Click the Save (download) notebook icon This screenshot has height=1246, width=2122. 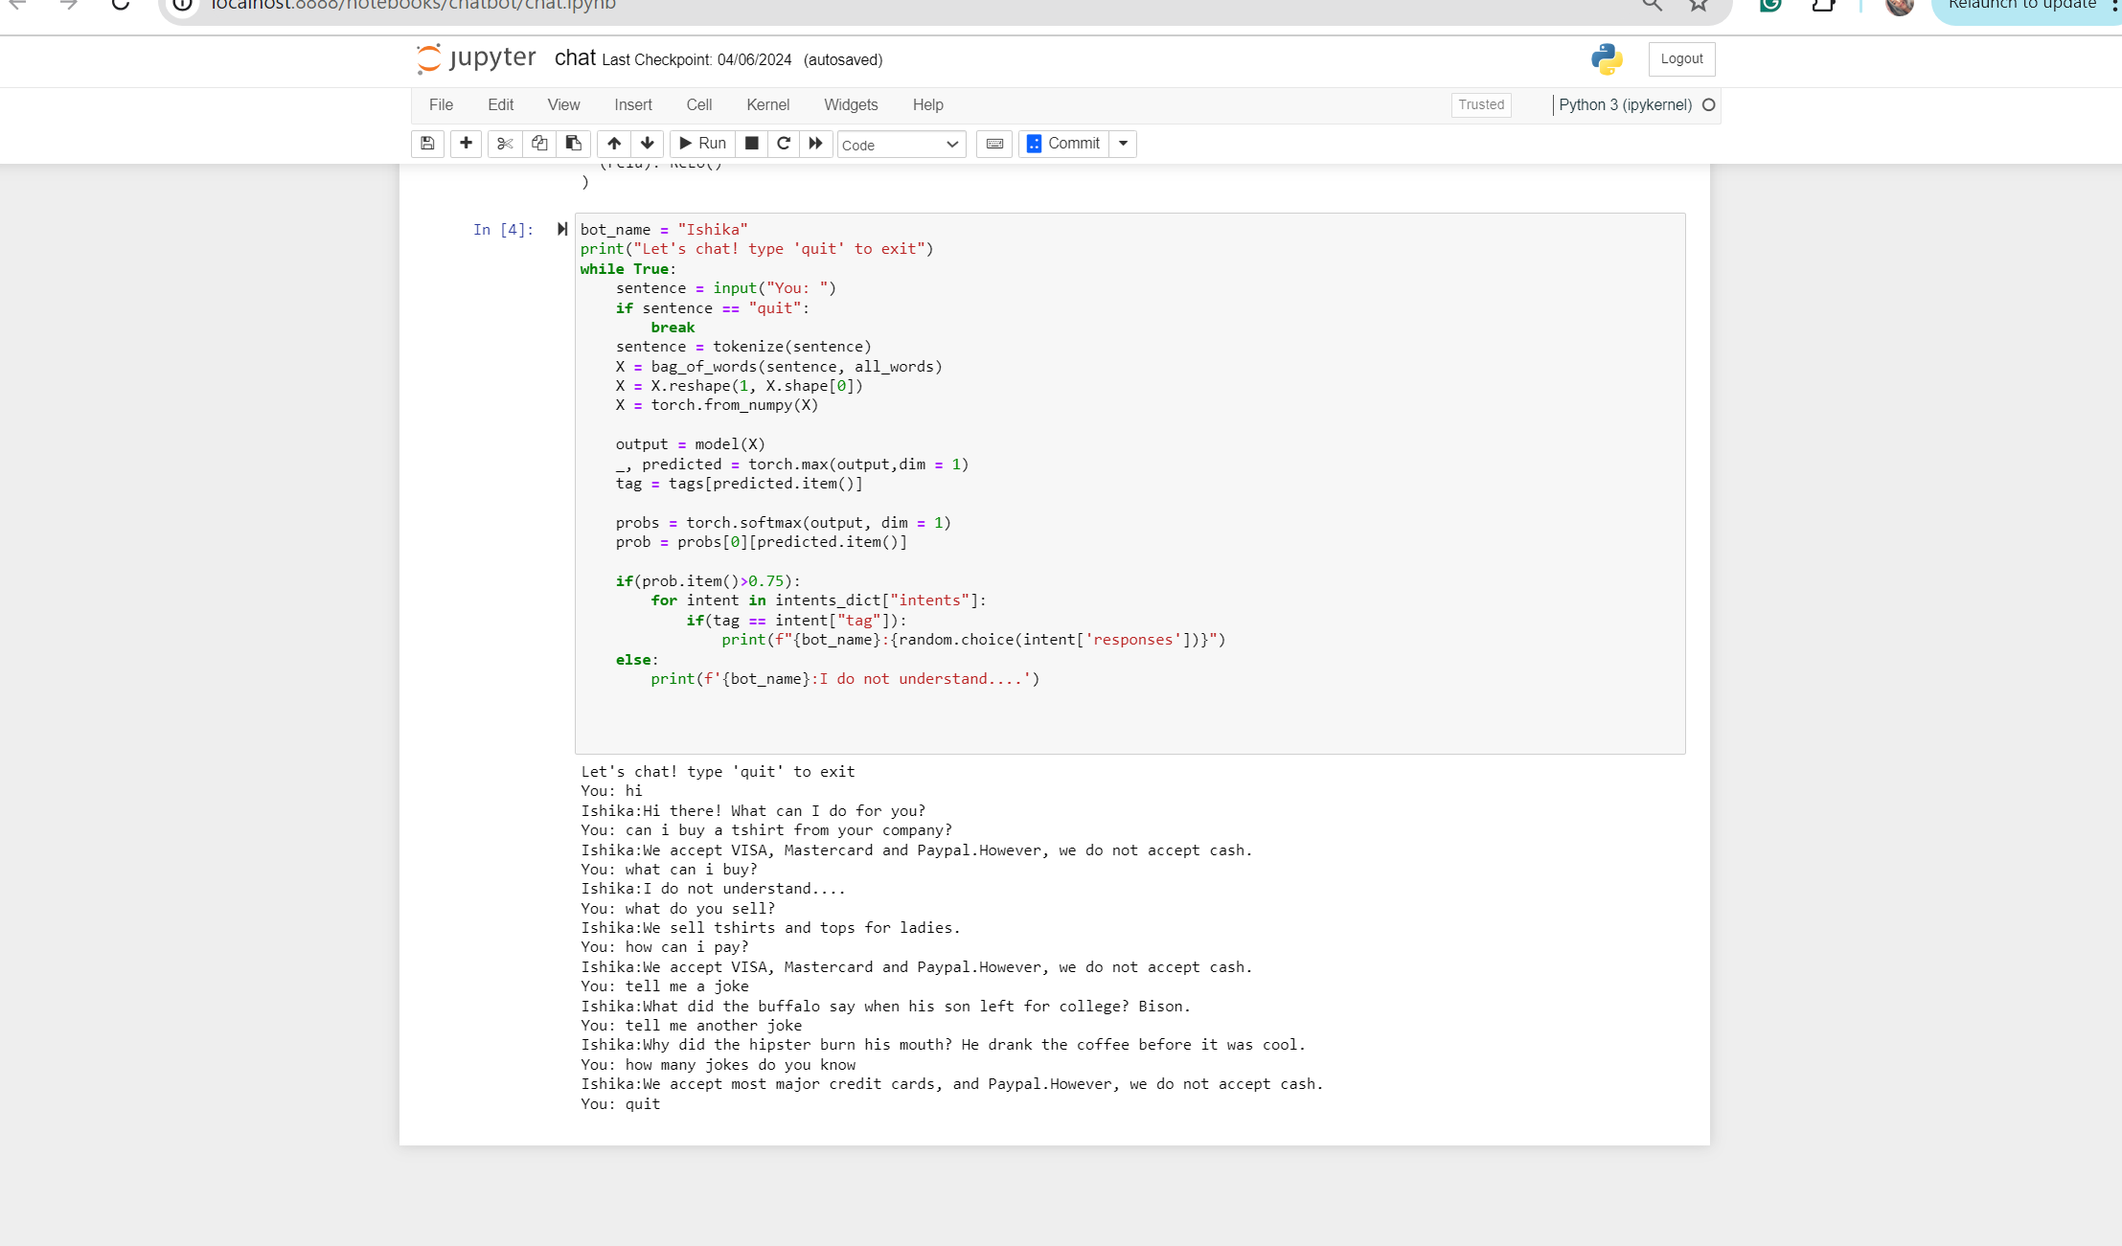(x=429, y=144)
